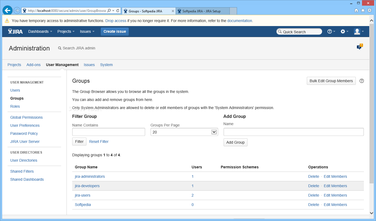Open the jira-developers group
The height and width of the screenshot is (221, 376).
click(x=87, y=186)
